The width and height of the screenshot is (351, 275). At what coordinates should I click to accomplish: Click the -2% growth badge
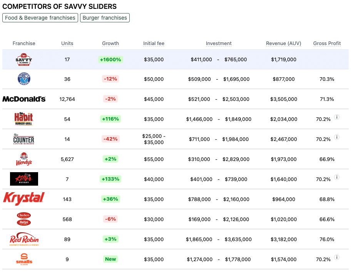(110, 99)
